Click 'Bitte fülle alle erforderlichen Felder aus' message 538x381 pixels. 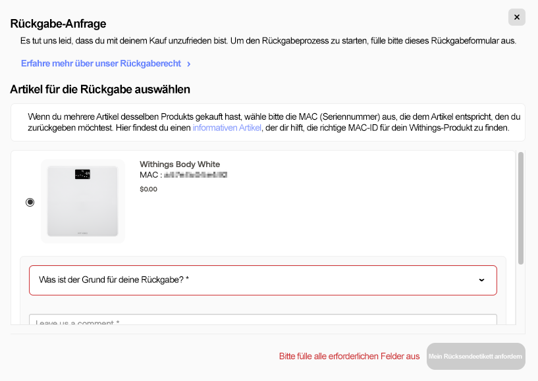(349, 356)
